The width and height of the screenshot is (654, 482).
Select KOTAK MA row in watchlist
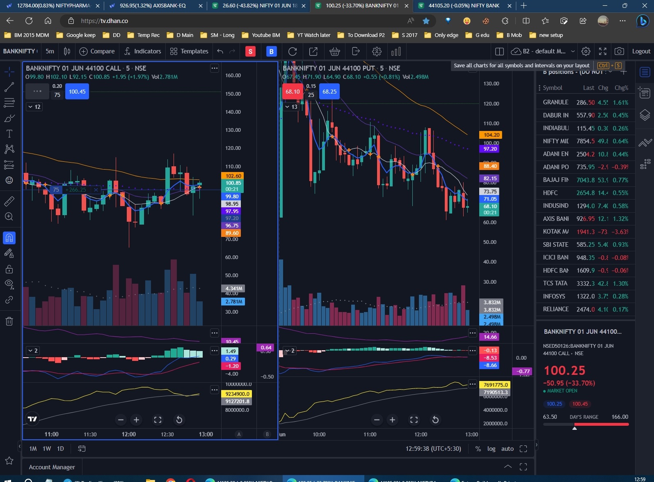[x=585, y=232]
